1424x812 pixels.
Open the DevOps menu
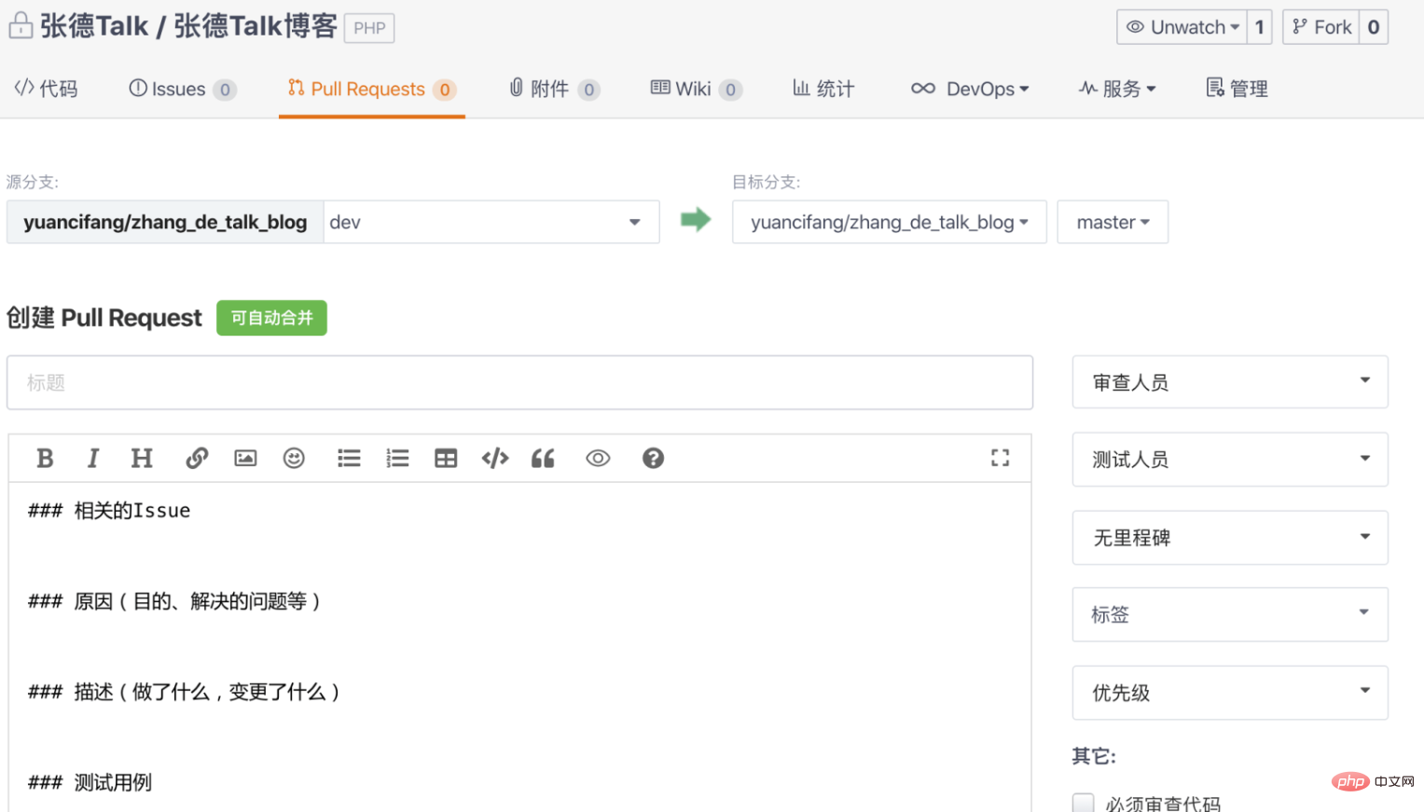coord(970,89)
